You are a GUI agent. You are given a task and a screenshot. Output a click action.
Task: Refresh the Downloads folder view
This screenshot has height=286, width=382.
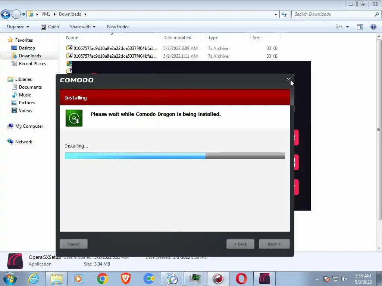click(x=284, y=15)
